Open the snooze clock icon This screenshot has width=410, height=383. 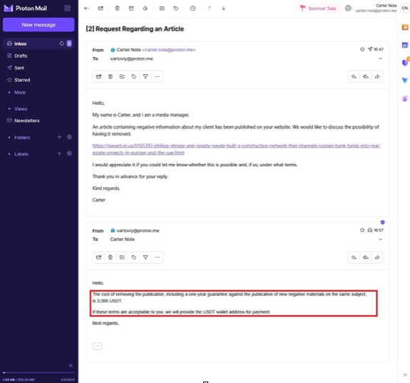[193, 9]
